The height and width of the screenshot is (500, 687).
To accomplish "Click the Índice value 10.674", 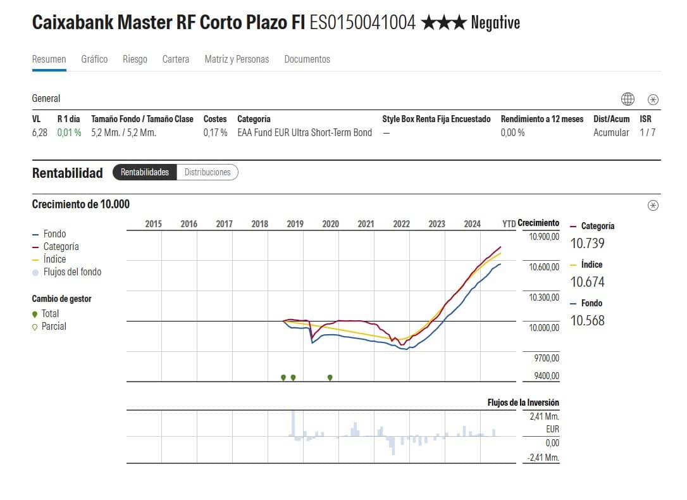I will coord(587,282).
